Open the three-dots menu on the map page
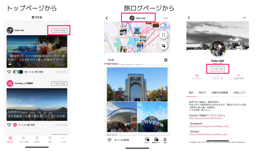 point(165,18)
